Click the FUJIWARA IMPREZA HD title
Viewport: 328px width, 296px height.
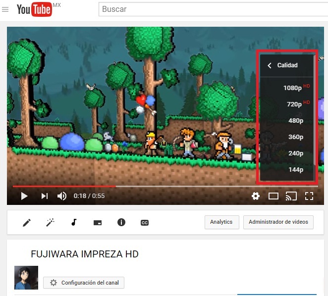[x=85, y=254]
